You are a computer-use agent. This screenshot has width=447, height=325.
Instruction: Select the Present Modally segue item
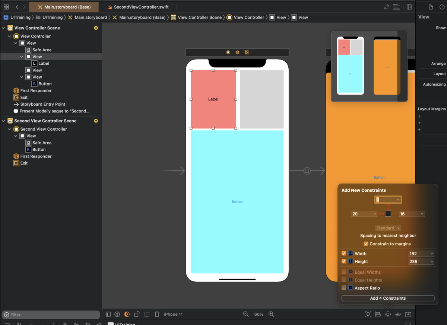coord(51,111)
